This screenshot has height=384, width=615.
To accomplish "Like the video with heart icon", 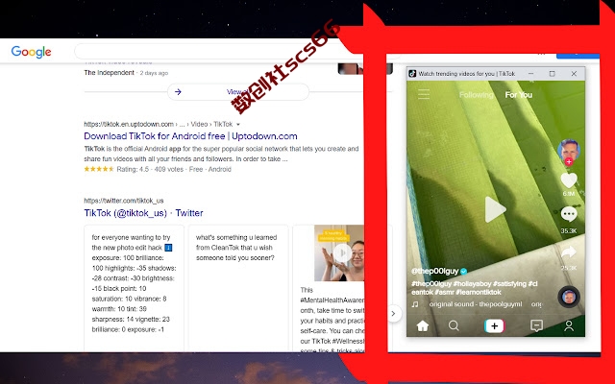I will 569,180.
